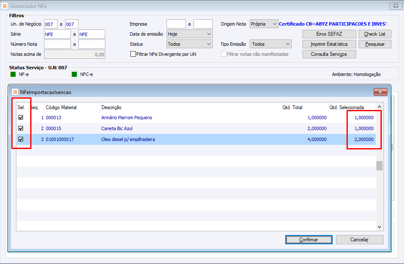Click material code 000013
Screen dimensions: 404x264
click(54, 118)
